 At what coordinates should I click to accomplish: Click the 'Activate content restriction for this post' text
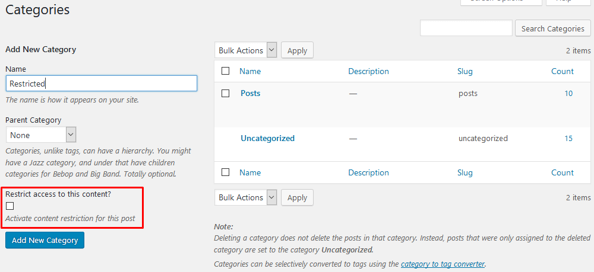70,218
